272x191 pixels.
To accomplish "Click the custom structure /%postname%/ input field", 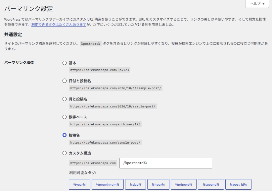I will click(x=166, y=163).
